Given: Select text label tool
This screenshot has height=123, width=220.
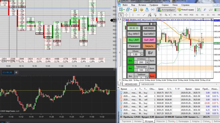Looking at the screenshot, I should coord(161,15).
